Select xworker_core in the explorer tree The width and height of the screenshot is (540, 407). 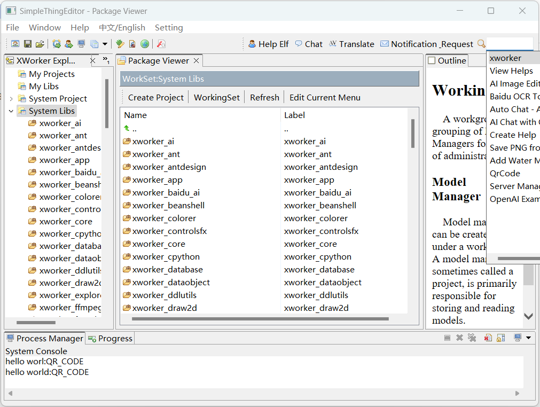pos(66,222)
